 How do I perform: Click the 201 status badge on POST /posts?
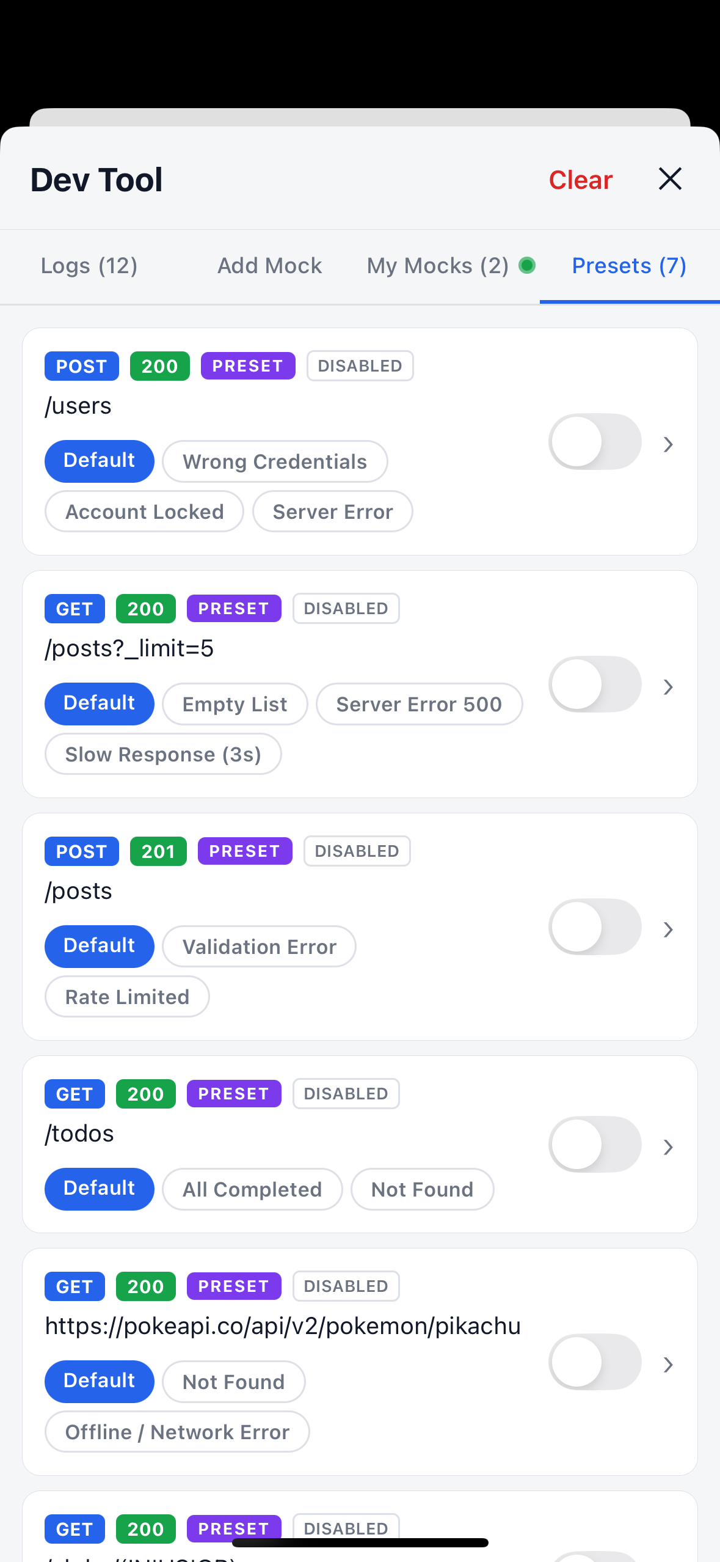(x=158, y=851)
